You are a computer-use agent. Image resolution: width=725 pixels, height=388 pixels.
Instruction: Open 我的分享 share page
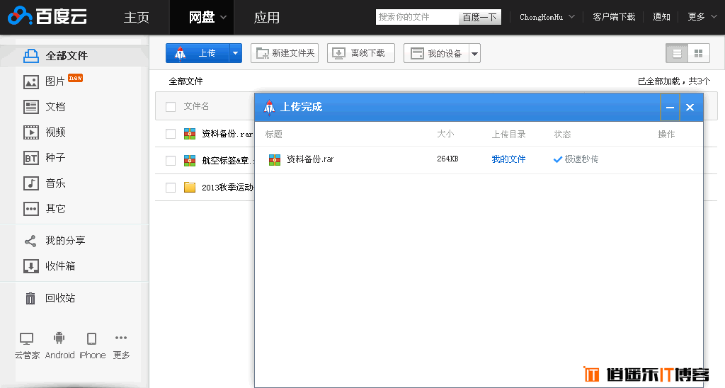55,241
